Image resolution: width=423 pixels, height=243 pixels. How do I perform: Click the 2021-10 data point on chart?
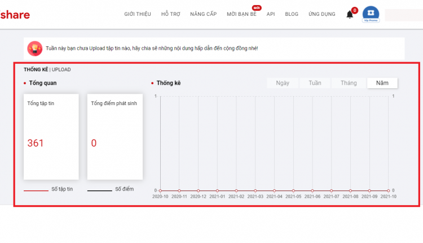(x=389, y=190)
